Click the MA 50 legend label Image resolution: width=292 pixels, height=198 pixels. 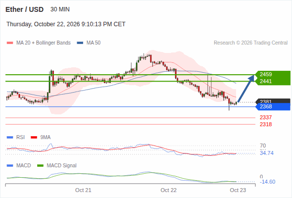pyautogui.click(x=94, y=43)
